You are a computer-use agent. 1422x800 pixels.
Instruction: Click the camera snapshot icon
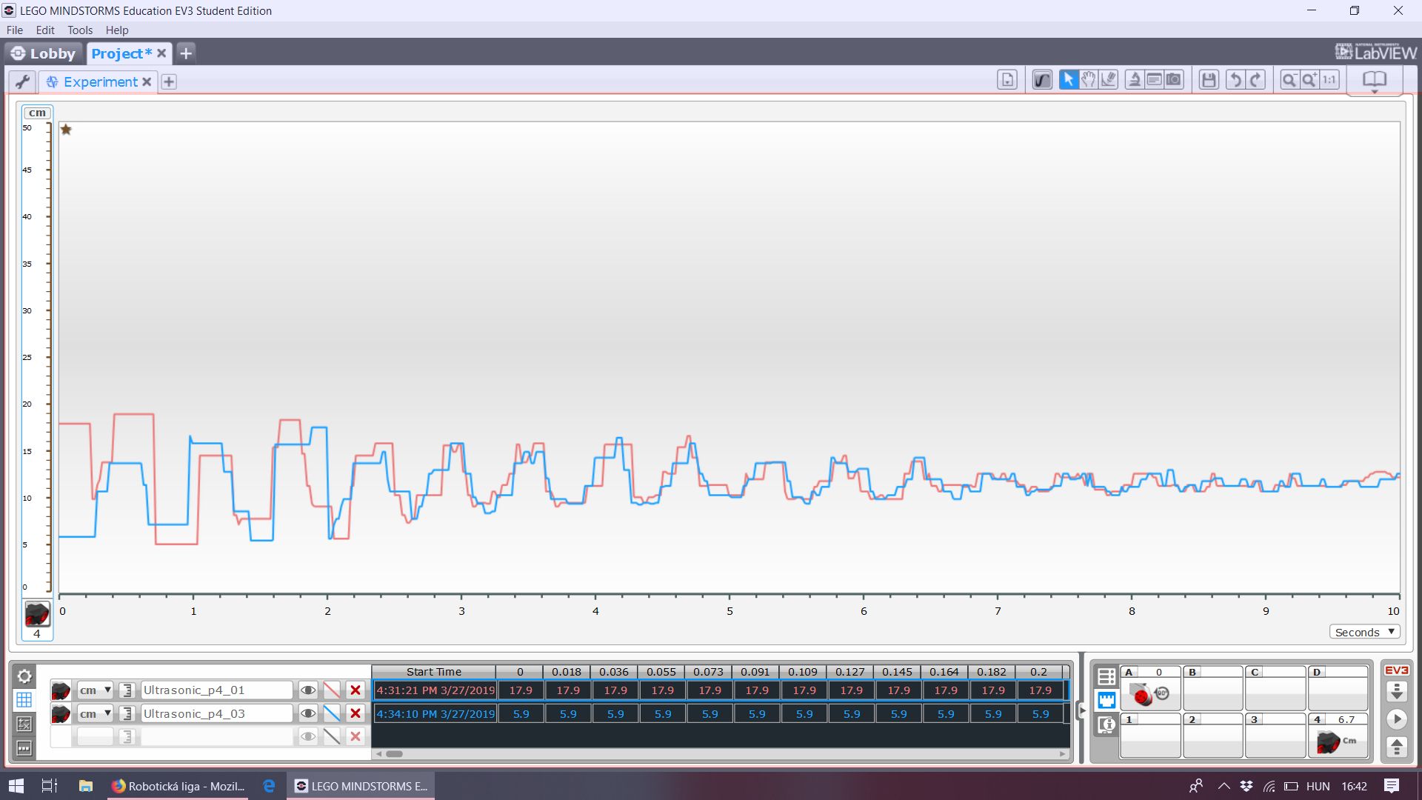click(1174, 80)
